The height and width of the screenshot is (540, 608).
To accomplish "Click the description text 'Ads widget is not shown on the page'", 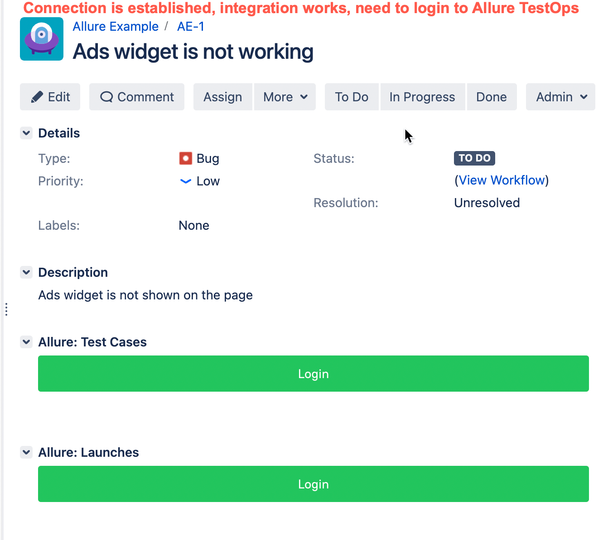I will (x=145, y=295).
